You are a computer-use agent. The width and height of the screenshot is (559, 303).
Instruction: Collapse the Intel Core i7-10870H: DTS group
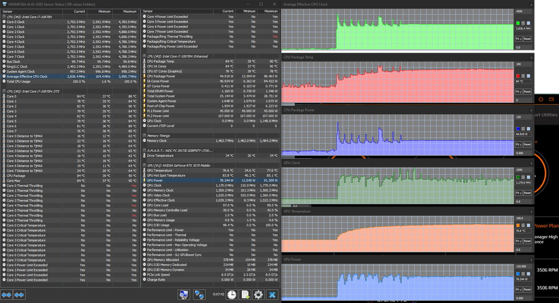[x=4, y=91]
